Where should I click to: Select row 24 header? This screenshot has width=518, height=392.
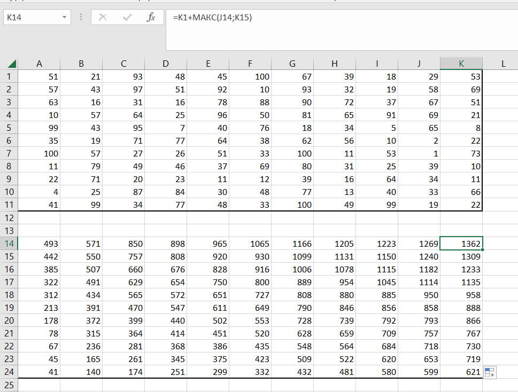click(x=9, y=372)
